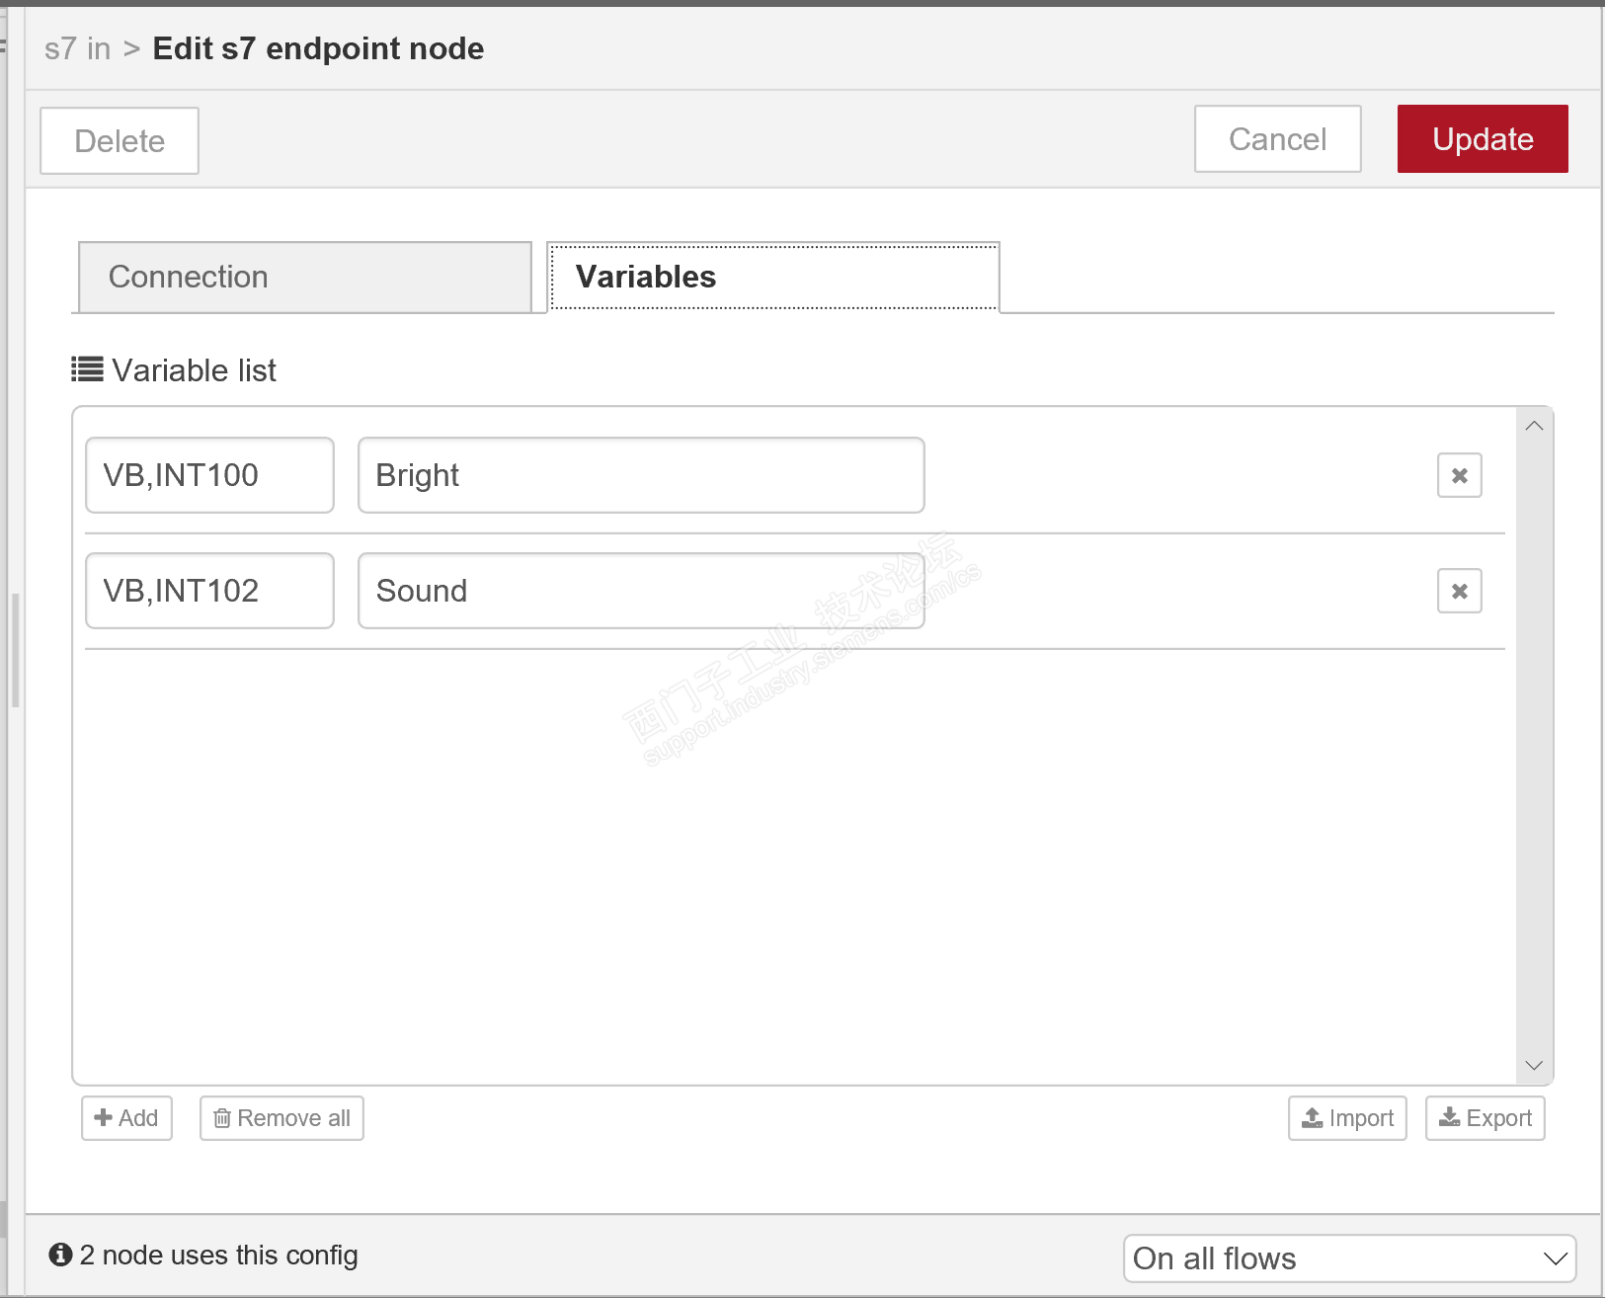Edit the VB,INT100 address field
Viewport: 1605px width, 1298px height.
[x=209, y=476]
